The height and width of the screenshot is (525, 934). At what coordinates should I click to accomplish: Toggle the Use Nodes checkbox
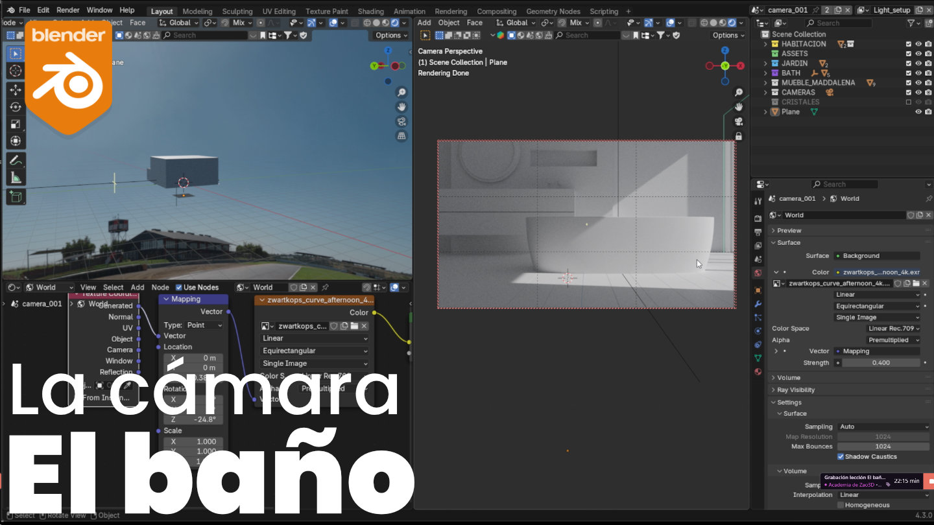click(179, 288)
